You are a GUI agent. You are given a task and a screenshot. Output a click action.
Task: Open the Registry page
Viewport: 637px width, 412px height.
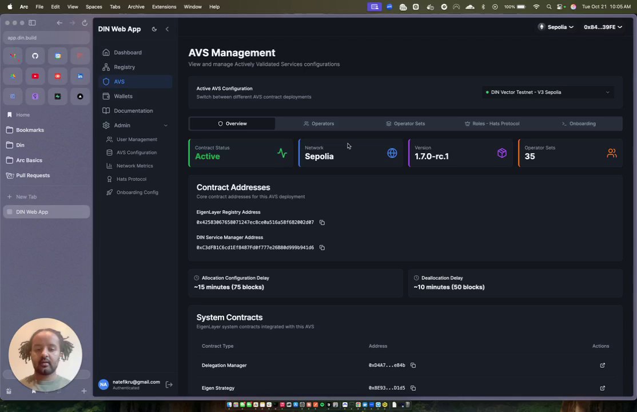point(136,67)
